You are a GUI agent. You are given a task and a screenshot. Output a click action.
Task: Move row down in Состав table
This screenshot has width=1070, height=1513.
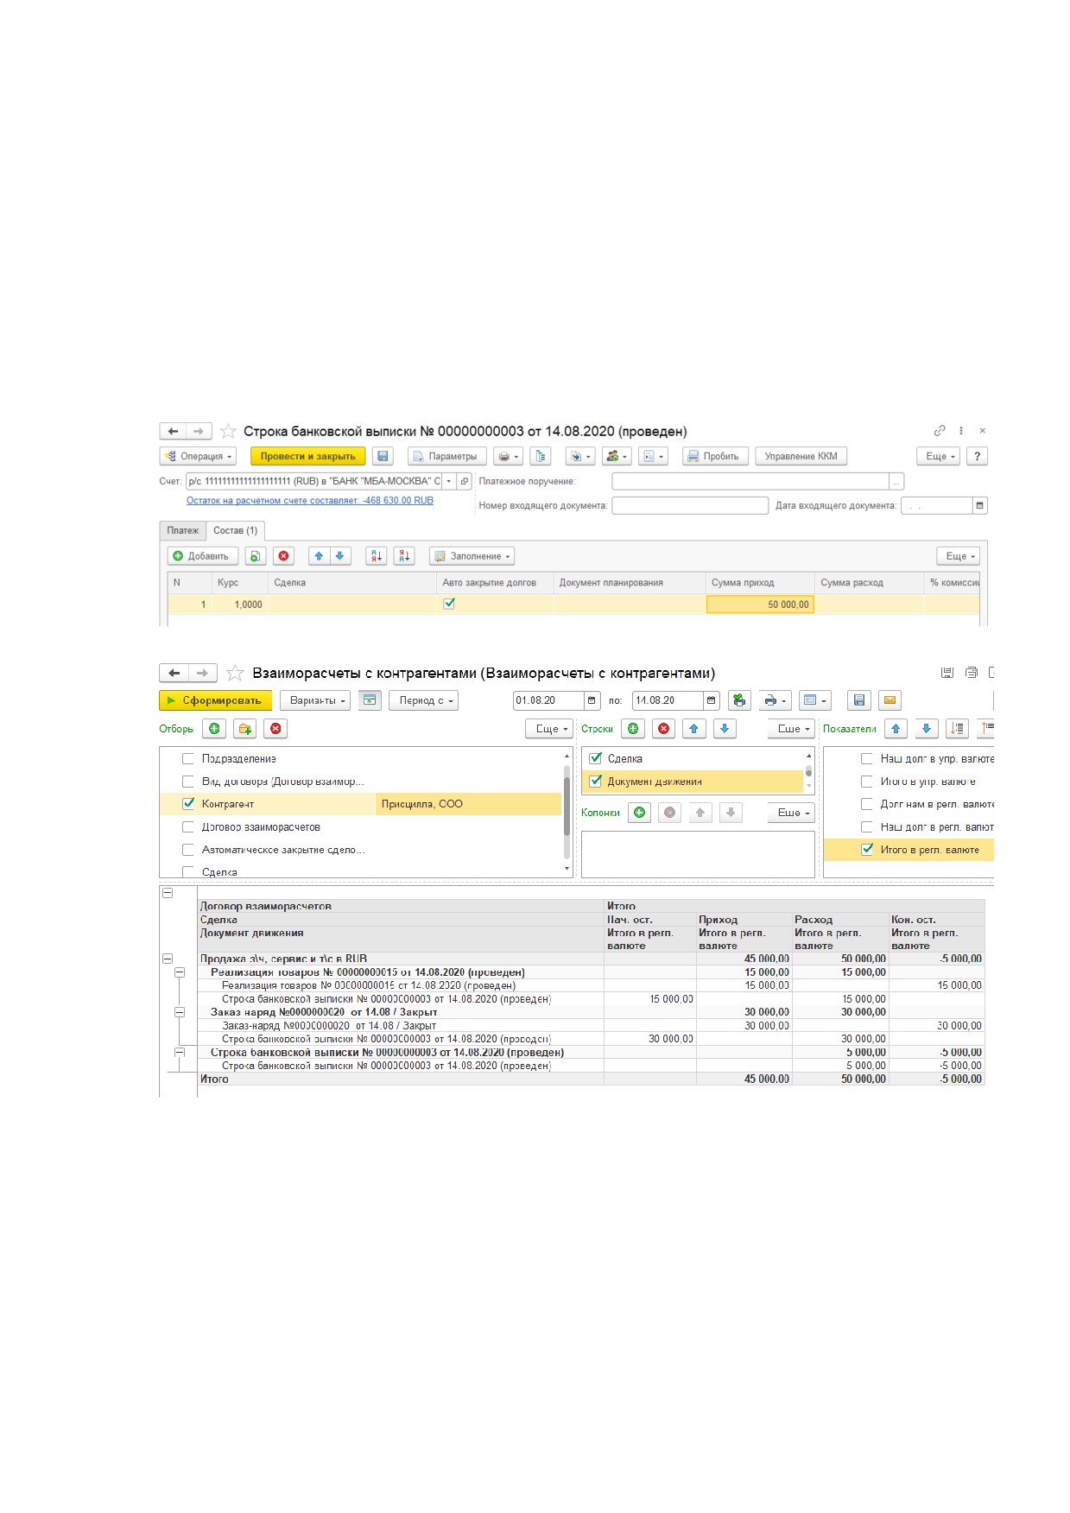coord(340,556)
